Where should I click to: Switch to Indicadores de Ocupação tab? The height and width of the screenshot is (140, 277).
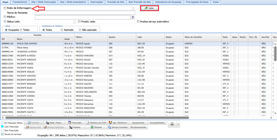click(168, 2)
